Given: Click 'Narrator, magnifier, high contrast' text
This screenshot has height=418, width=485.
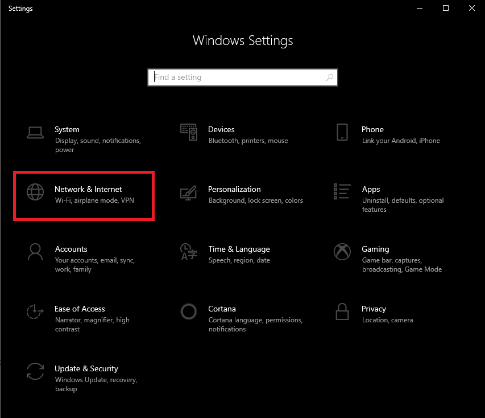Looking at the screenshot, I should (x=92, y=325).
